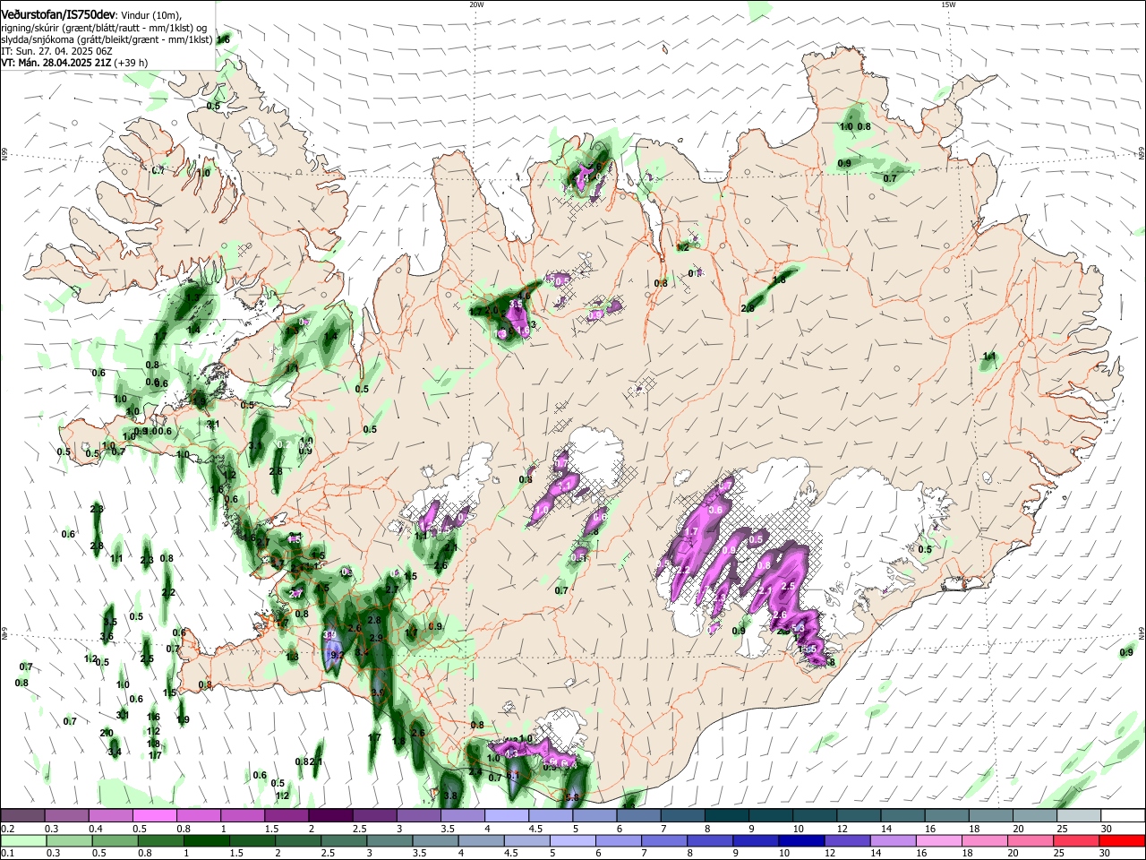Pick the bright pink snow swatch between 0.5 and 0.8

tap(154, 816)
